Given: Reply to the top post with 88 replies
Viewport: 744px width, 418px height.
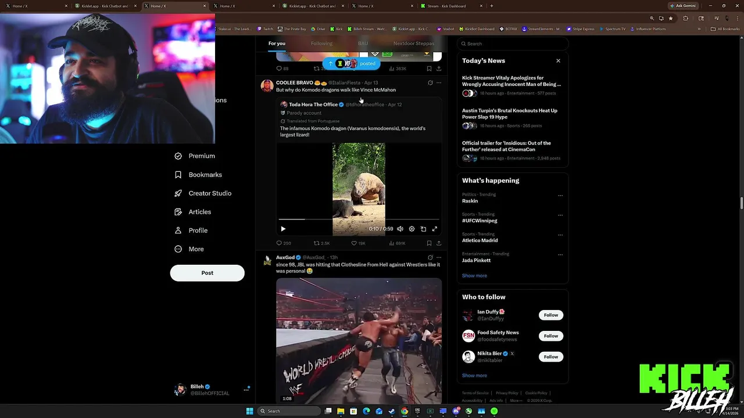Looking at the screenshot, I should (282, 69).
